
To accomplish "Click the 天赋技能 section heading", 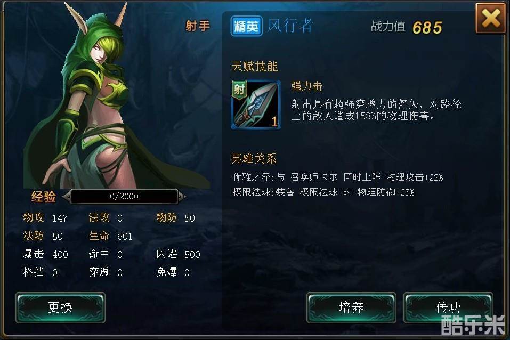I will pos(254,67).
